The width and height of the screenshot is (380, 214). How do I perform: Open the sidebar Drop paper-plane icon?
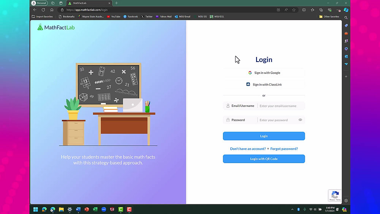point(346,64)
